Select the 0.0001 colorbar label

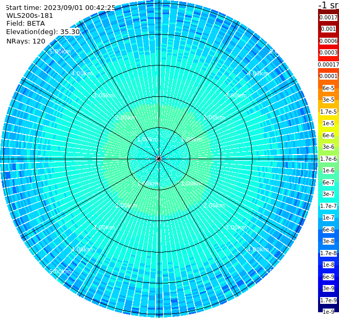(x=329, y=76)
